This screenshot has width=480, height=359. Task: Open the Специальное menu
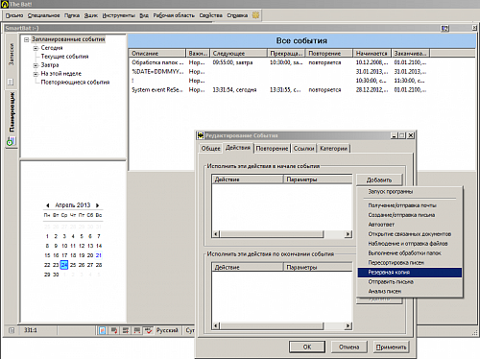[43, 15]
